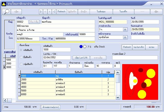The width and height of the screenshot is (164, 112).
Task: Go to next record arrow
Action: tap(49, 11)
